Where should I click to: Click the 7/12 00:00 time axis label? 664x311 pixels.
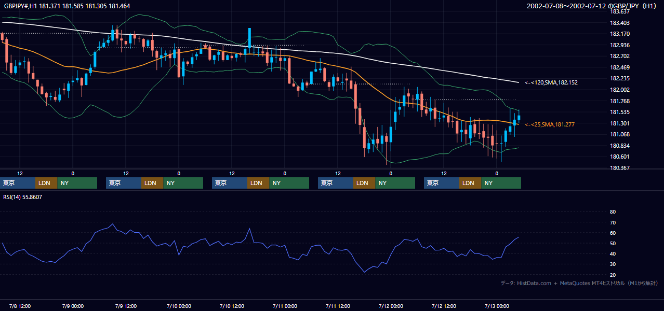click(x=391, y=306)
